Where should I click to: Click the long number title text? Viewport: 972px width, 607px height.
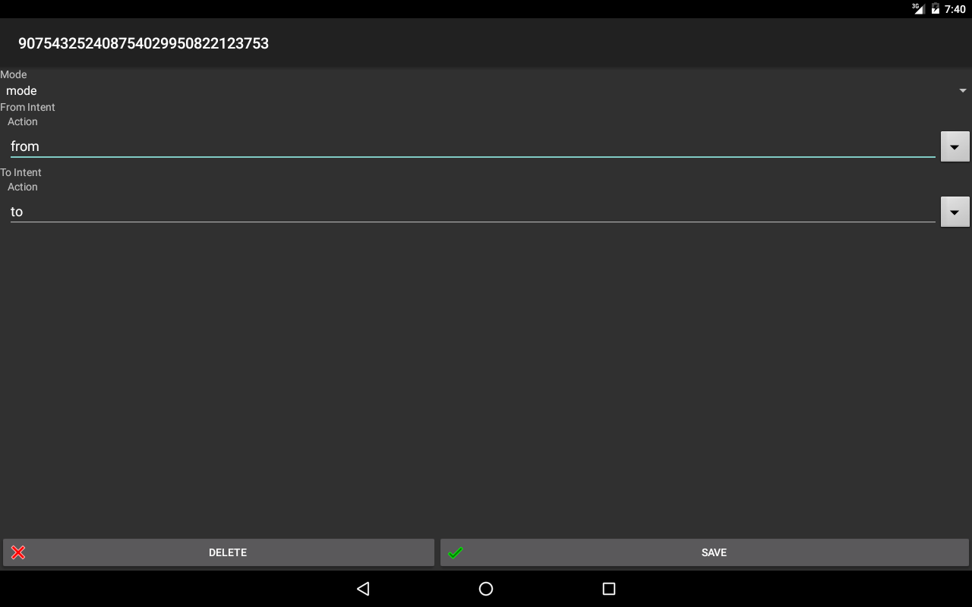coord(144,43)
